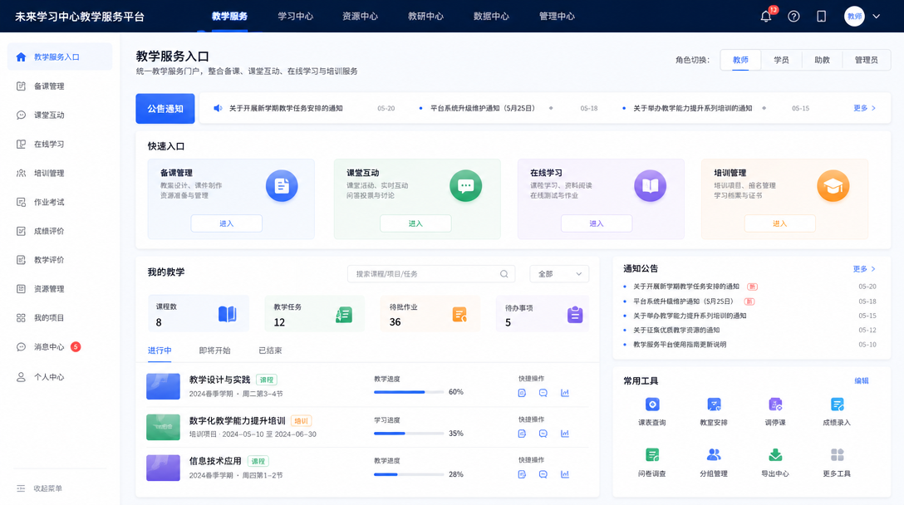
Task: Click 进入 button in 备课管理 card
Action: coord(227,223)
